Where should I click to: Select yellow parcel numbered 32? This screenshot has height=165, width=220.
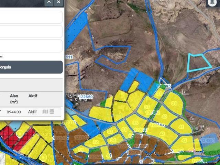[96, 142]
